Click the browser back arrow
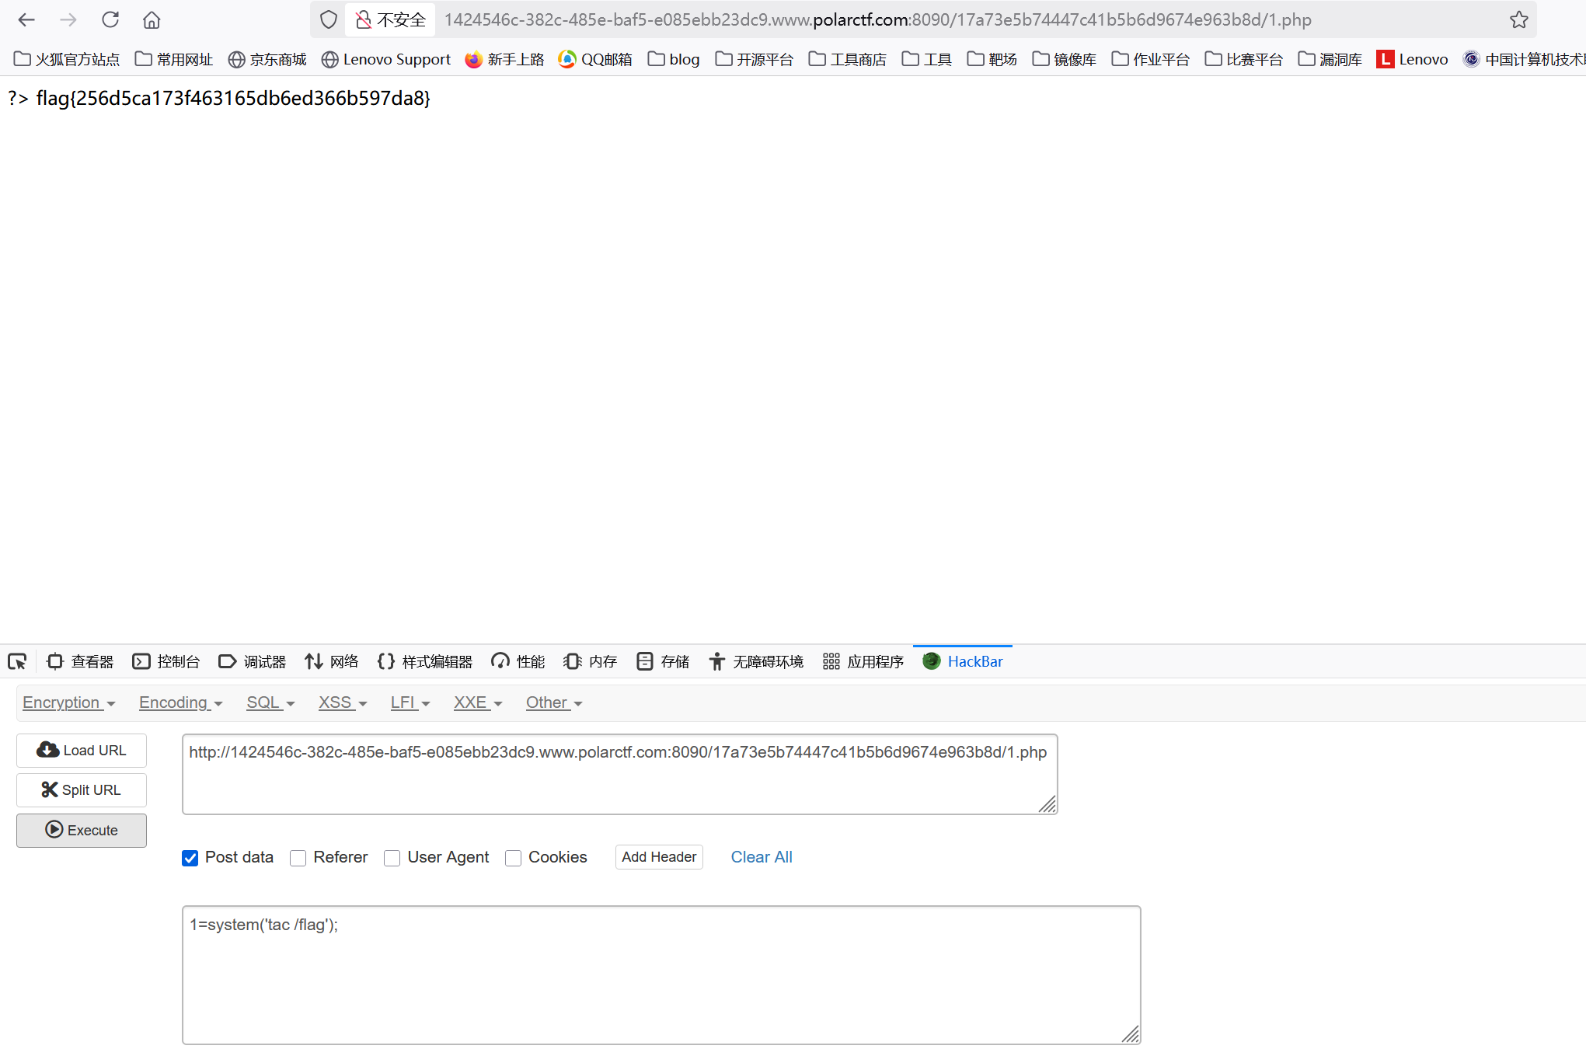The height and width of the screenshot is (1056, 1586). [26, 19]
